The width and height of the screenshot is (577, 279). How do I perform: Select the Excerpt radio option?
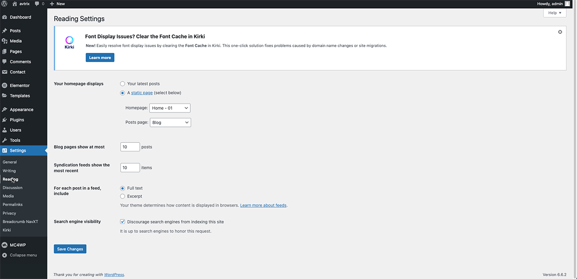123,196
